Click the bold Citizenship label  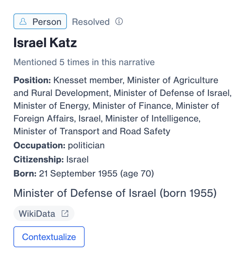click(x=39, y=159)
